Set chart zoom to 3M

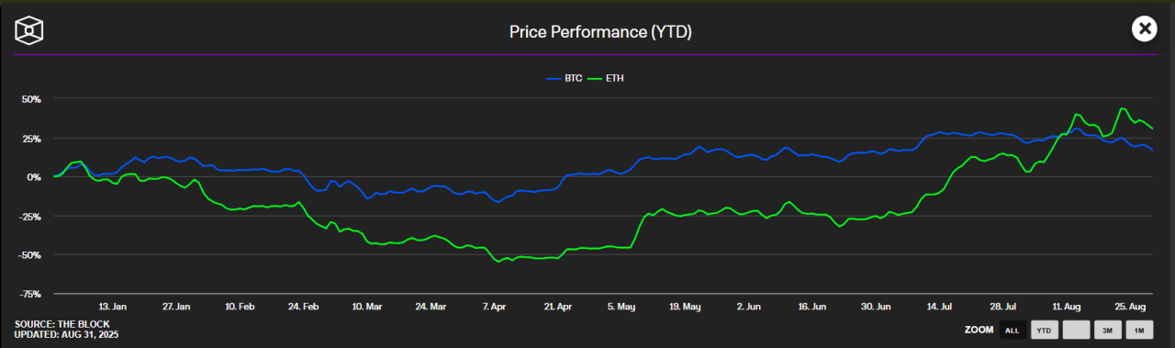[x=1107, y=330]
